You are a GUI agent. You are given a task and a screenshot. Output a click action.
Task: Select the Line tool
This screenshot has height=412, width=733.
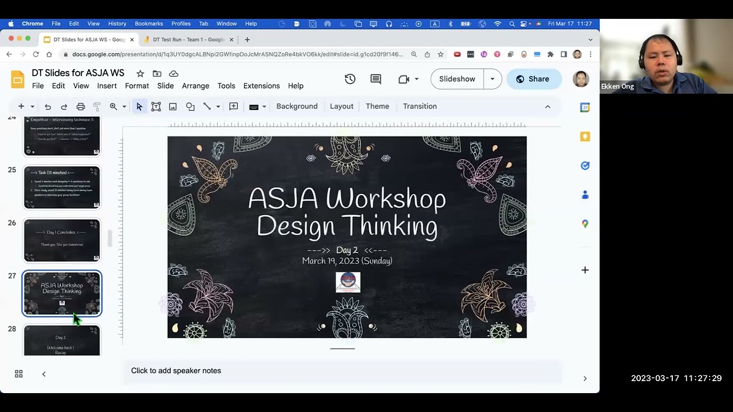207,106
